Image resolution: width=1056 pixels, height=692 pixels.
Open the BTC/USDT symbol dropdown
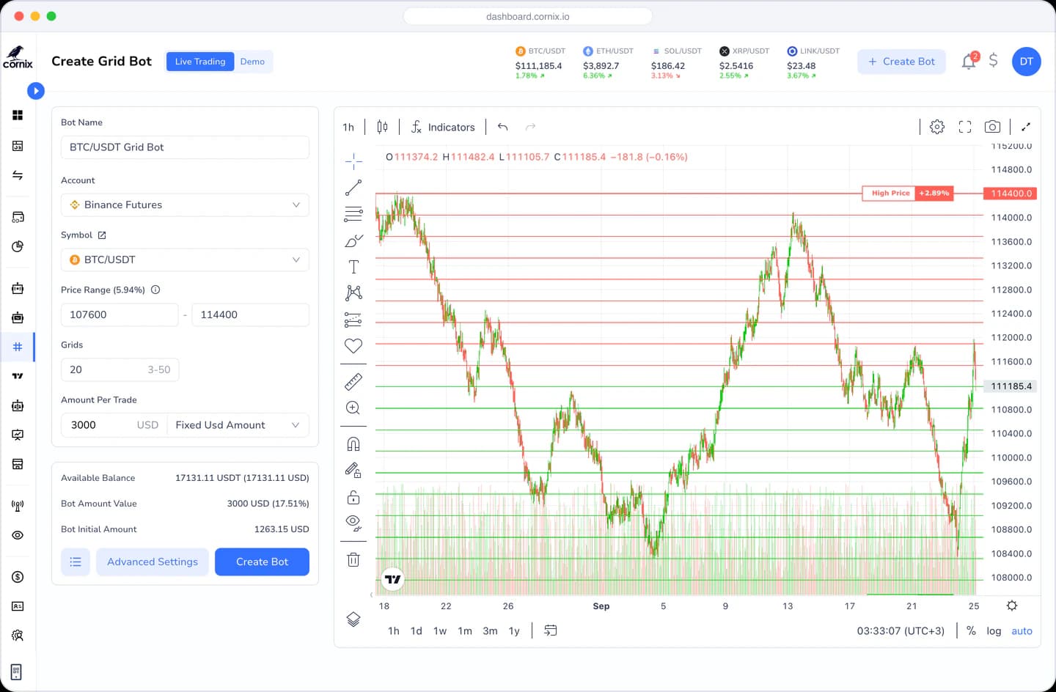pyautogui.click(x=185, y=259)
